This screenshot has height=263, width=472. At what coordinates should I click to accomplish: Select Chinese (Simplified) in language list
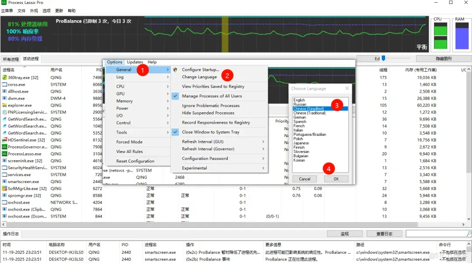[x=320, y=109]
